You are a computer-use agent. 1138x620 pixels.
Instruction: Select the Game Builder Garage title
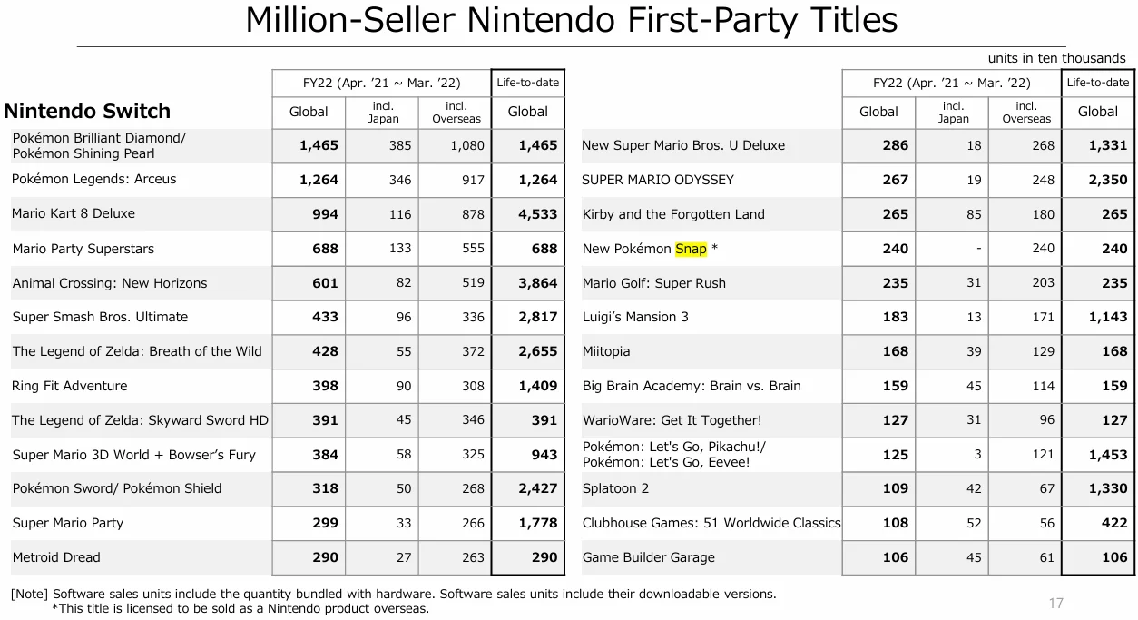(648, 557)
